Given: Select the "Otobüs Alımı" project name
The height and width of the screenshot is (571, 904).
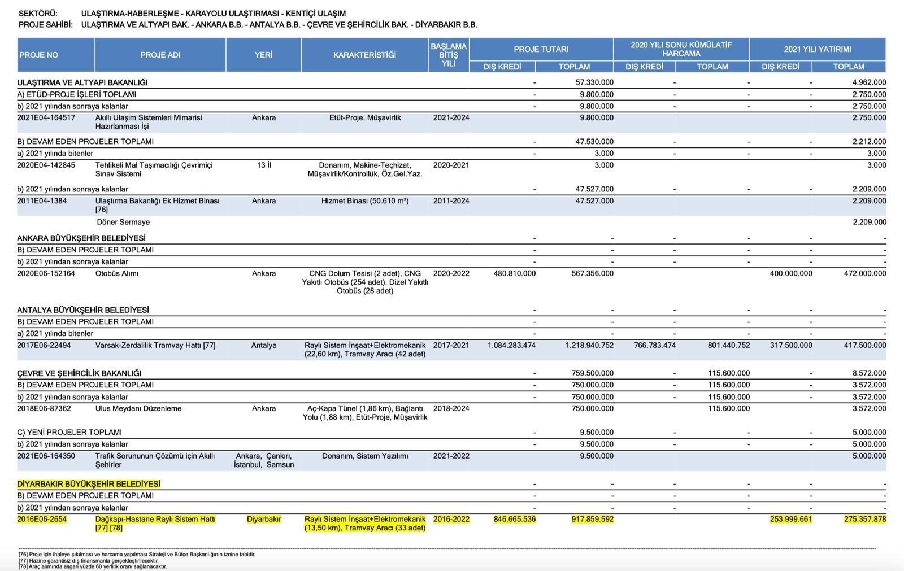Looking at the screenshot, I should [x=117, y=274].
